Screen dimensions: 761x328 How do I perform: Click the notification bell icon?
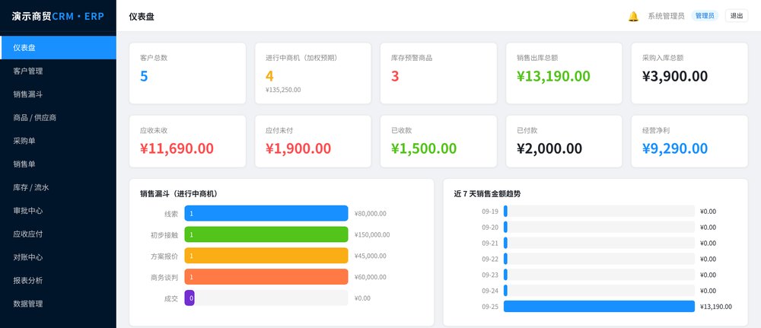[633, 17]
